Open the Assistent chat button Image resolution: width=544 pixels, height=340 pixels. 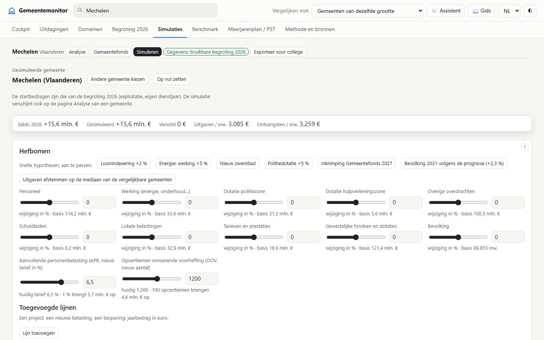pyautogui.click(x=446, y=11)
